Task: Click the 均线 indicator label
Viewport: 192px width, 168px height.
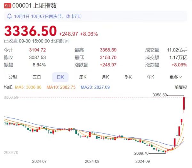Action: coord(8,87)
